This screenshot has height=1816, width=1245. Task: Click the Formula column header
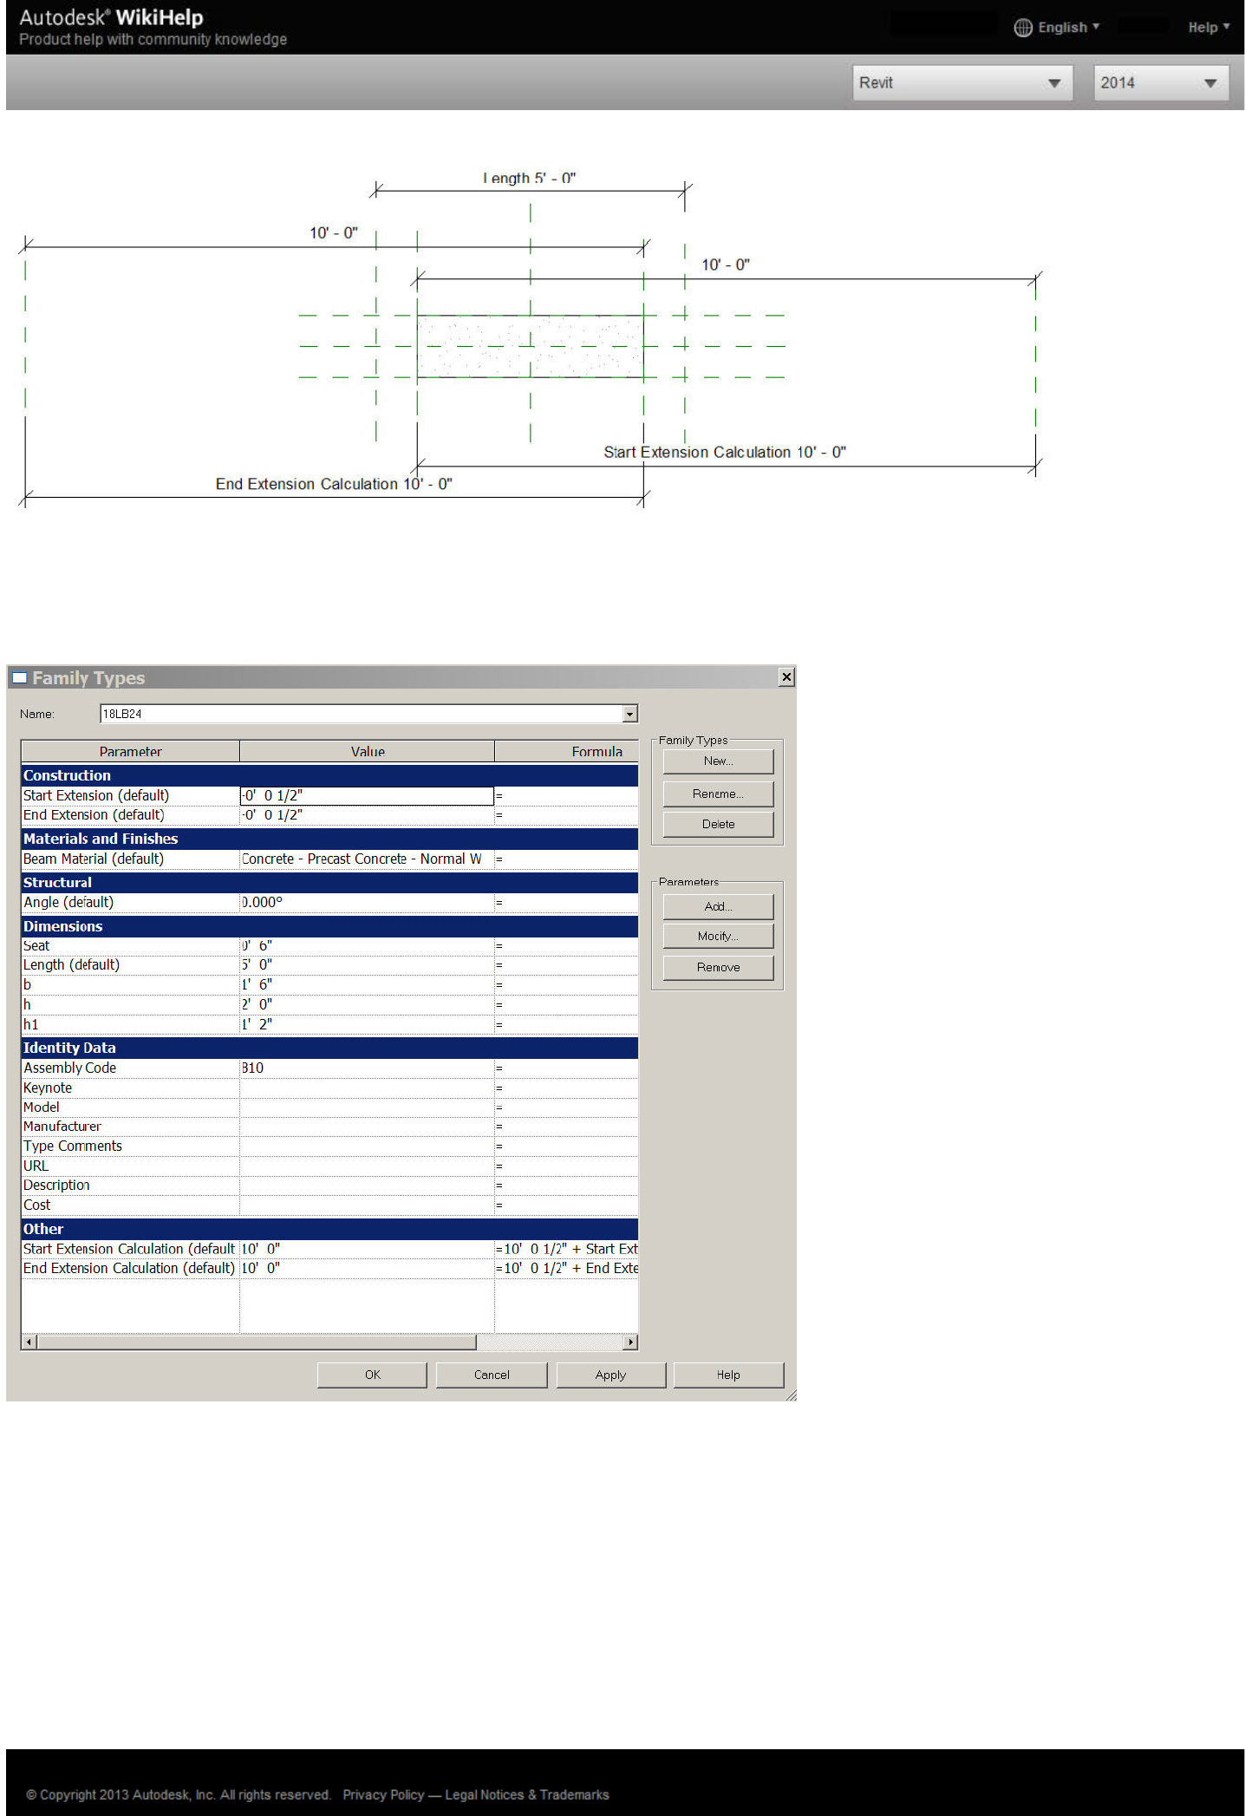point(566,752)
